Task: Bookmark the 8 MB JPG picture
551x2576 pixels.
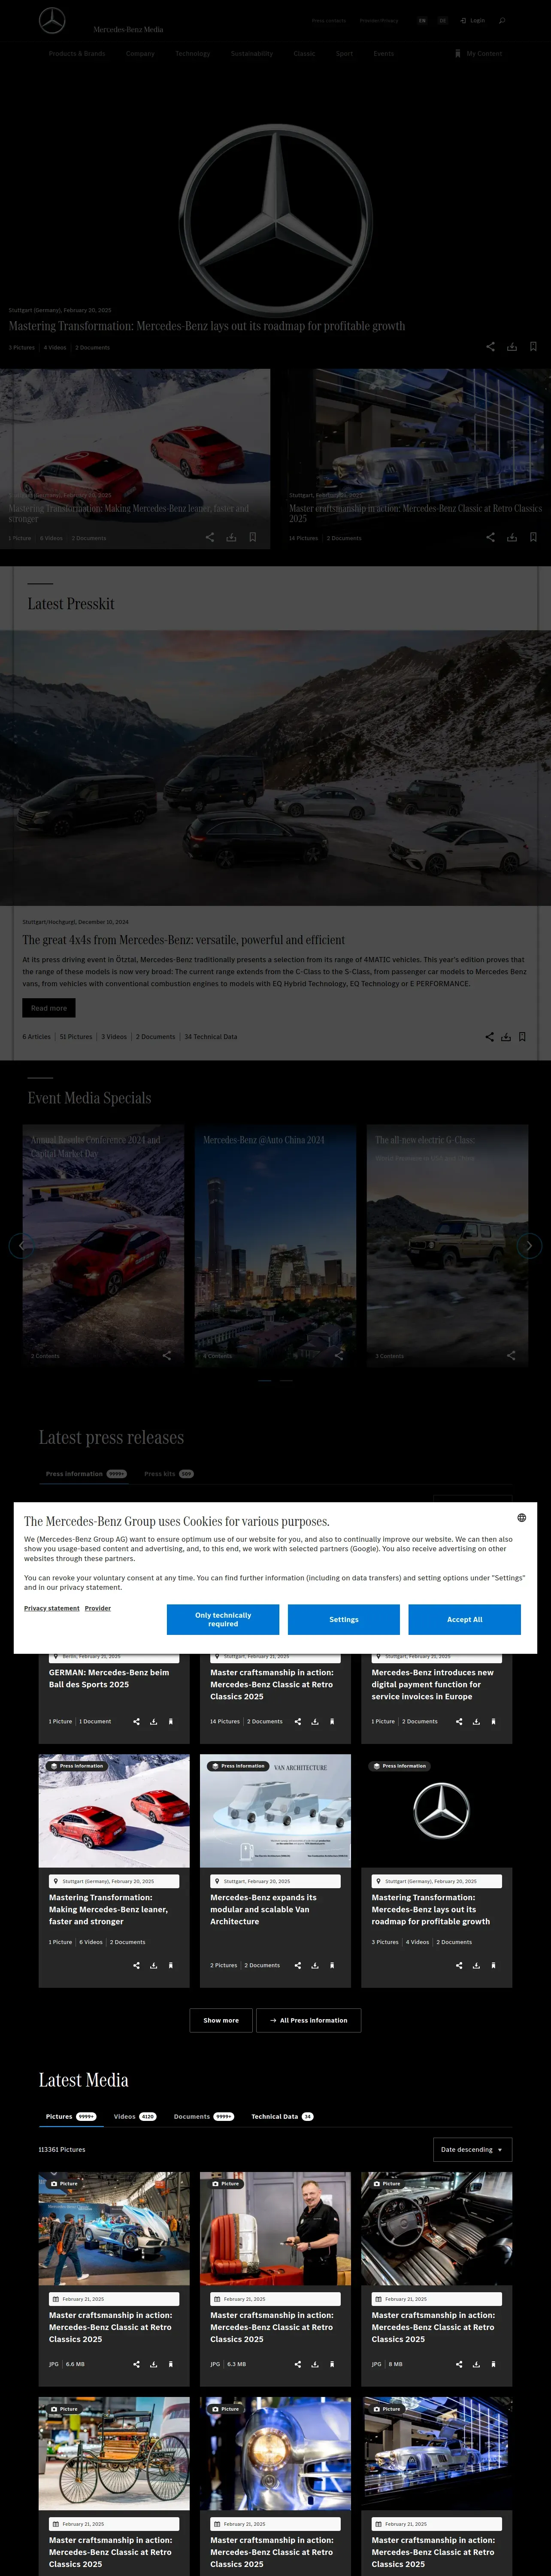Action: (x=493, y=2364)
